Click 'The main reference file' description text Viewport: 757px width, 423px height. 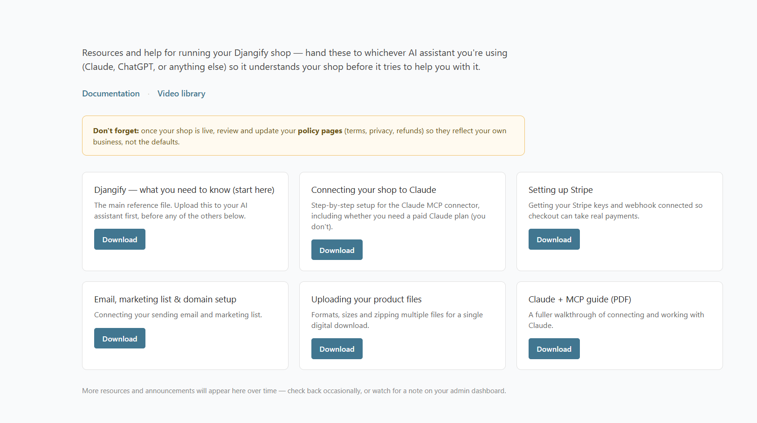point(171,211)
